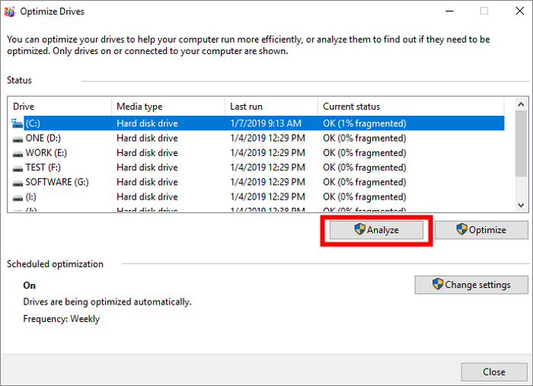Image resolution: width=533 pixels, height=386 pixels.
Task: Click the (I:) drive icon
Action: 18,198
